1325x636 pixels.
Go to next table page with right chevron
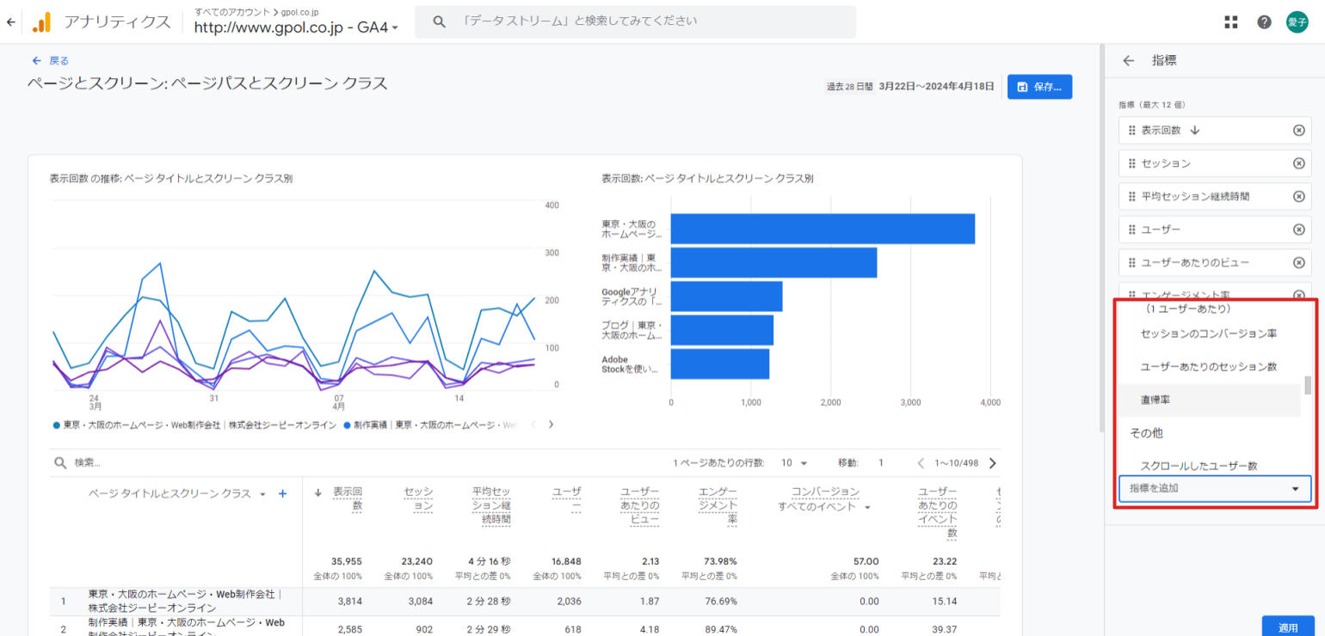992,462
